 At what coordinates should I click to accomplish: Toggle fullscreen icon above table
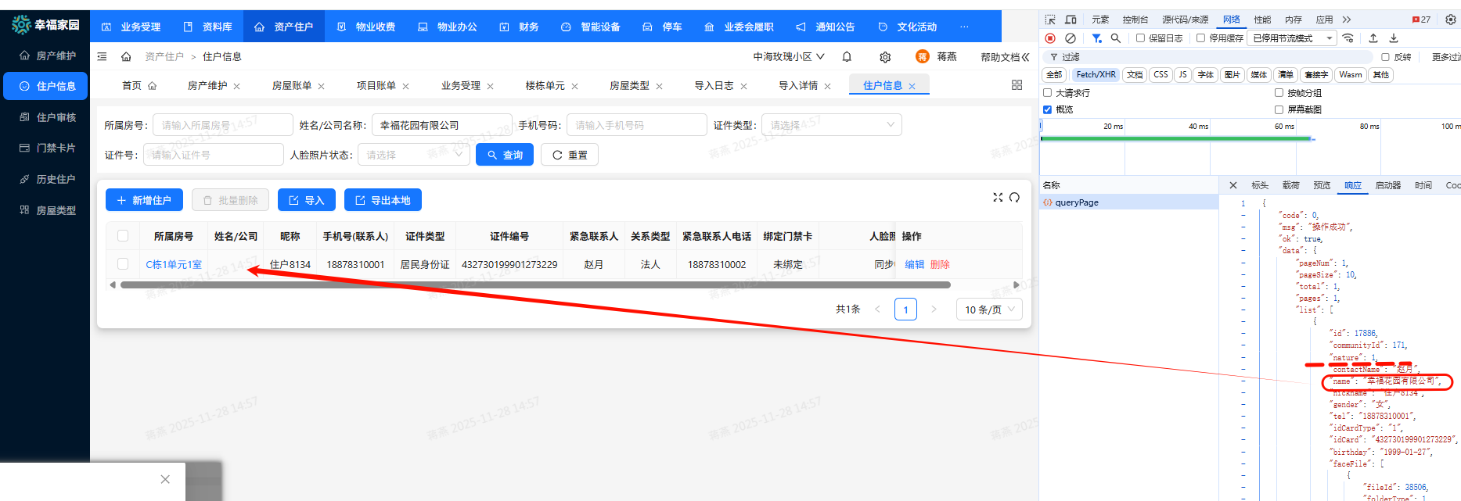998,198
